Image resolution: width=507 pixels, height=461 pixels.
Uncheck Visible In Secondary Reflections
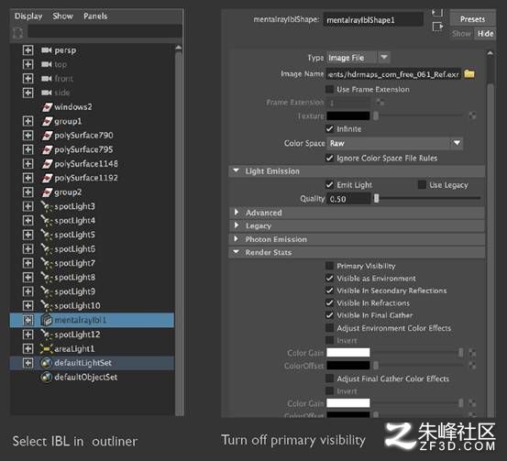(x=329, y=291)
